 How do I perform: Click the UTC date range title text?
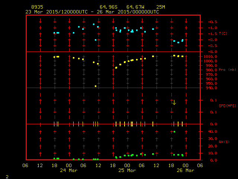(x=92, y=12)
